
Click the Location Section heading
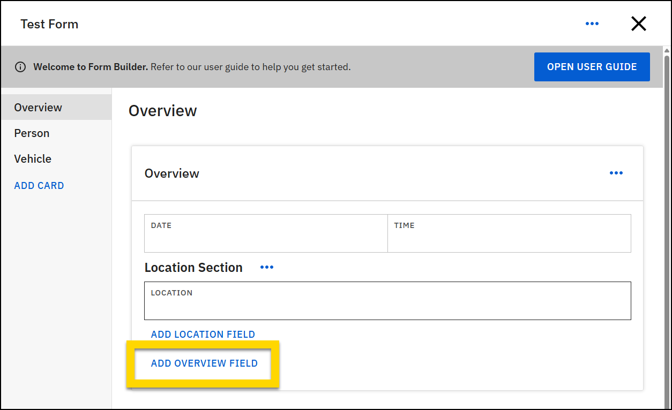193,267
